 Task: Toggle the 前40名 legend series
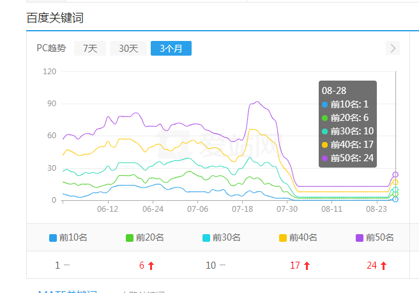[x=298, y=237]
